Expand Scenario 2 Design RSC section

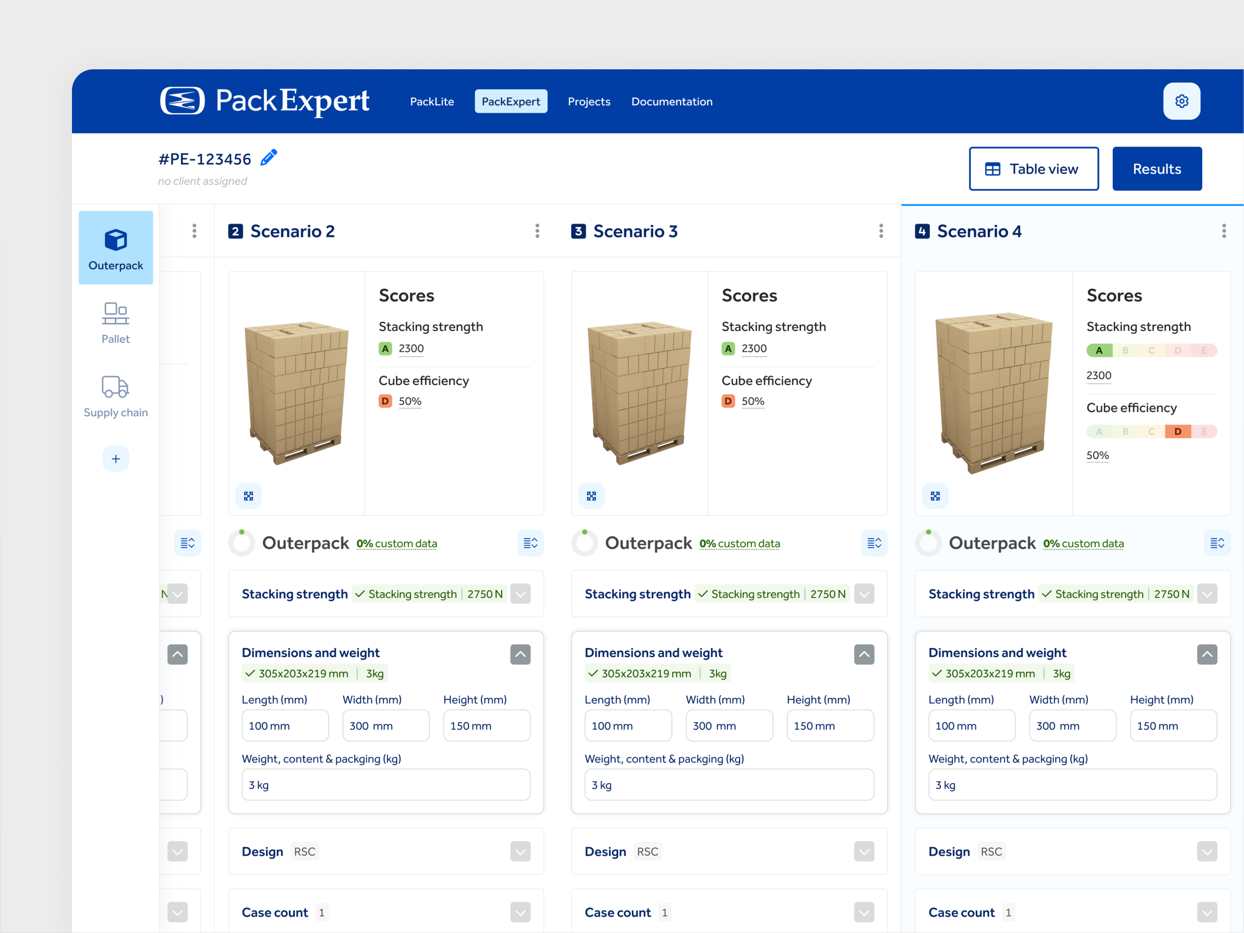coord(520,851)
